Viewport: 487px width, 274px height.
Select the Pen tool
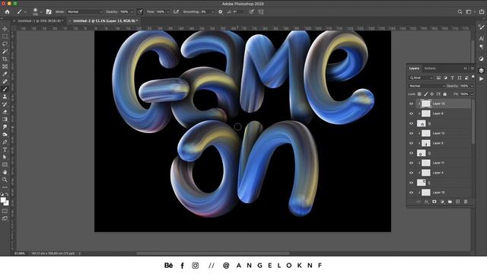[5, 142]
